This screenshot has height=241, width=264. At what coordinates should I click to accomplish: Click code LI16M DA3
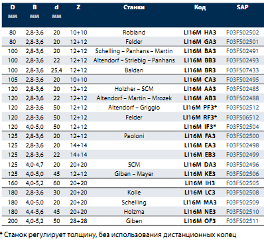click(200, 165)
